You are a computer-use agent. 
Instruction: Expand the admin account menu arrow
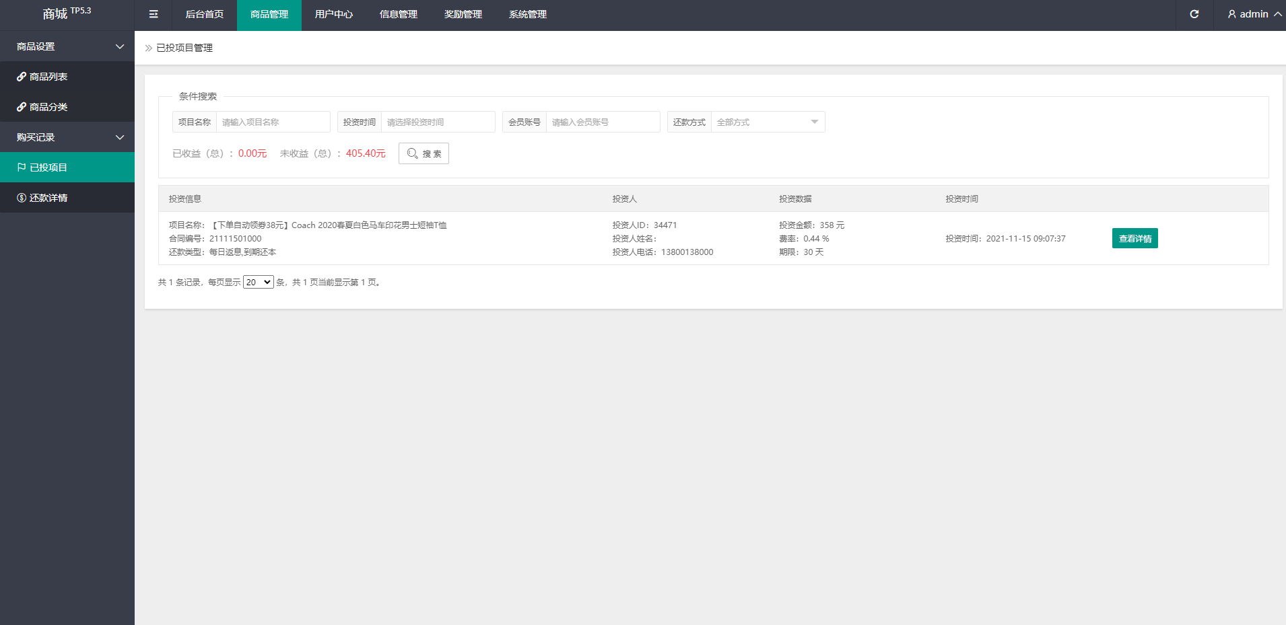pyautogui.click(x=1277, y=14)
